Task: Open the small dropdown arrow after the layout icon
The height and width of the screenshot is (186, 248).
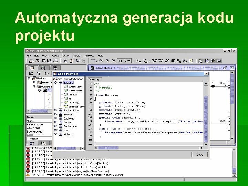Action: point(149,61)
